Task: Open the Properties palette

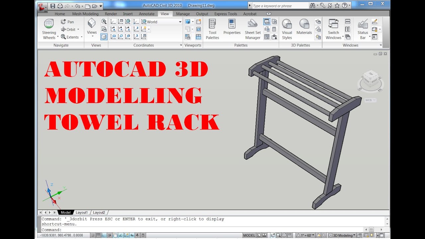Action: click(232, 27)
